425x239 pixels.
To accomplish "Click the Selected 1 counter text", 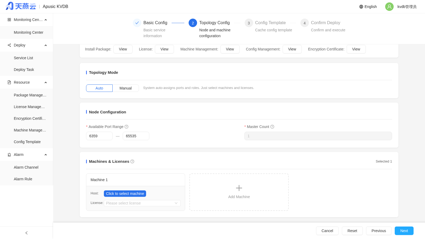I will pos(384,161).
